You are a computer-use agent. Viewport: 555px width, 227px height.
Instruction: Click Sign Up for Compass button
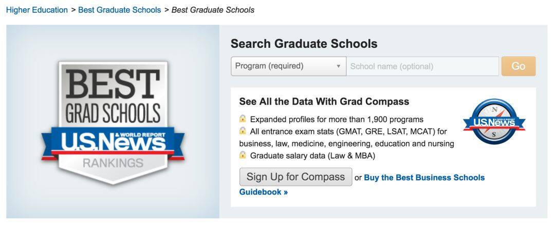click(x=295, y=177)
